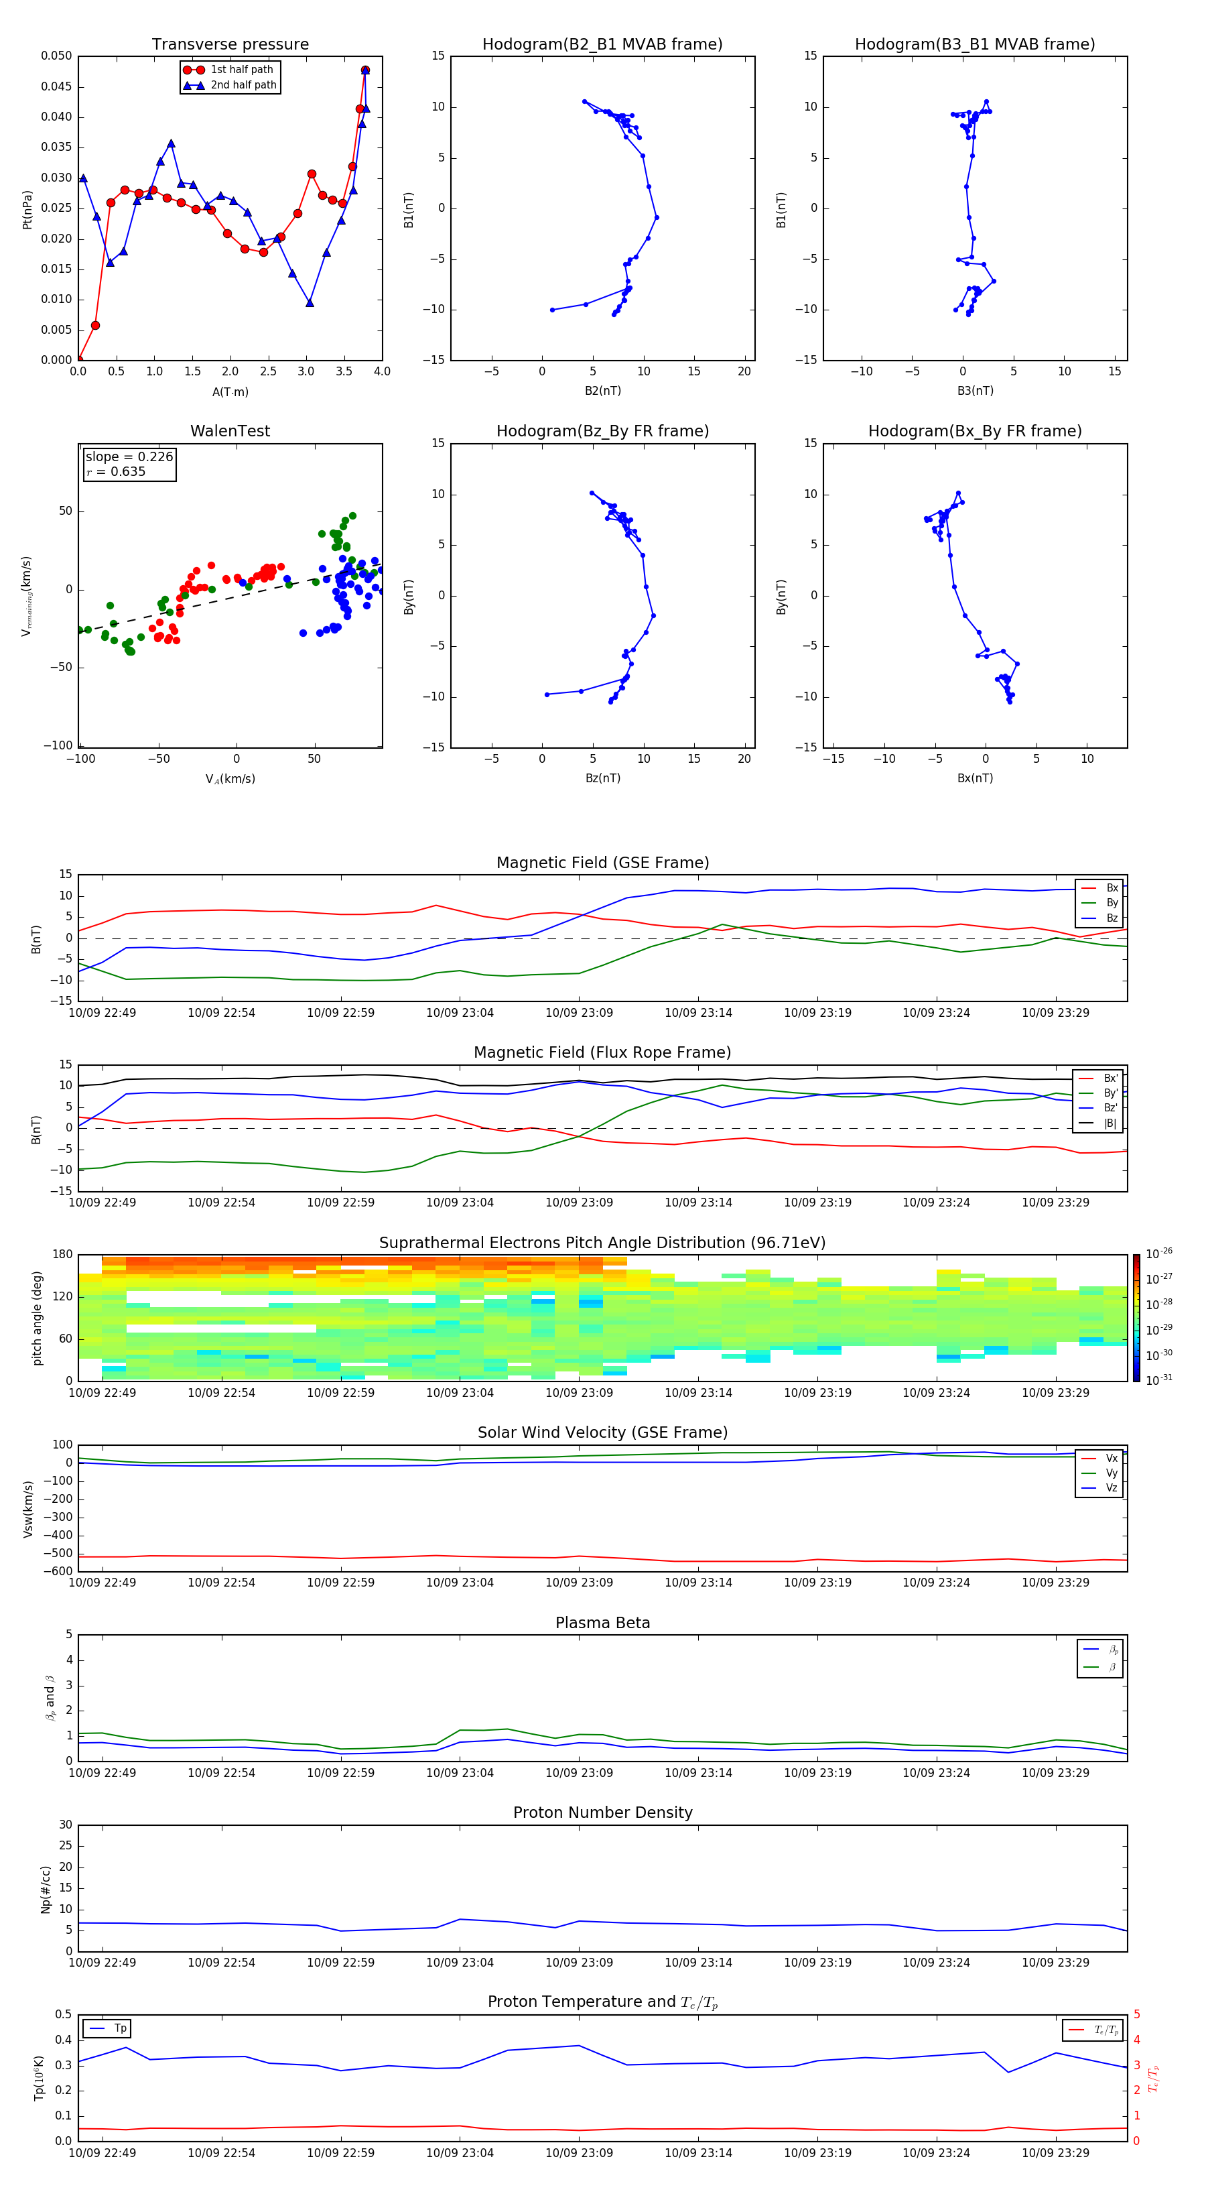Select the βp legend entry in Plasma Beta panel

1100,1650
